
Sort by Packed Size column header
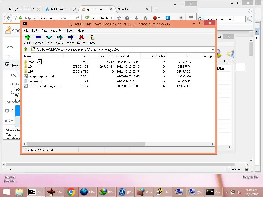[102, 56]
